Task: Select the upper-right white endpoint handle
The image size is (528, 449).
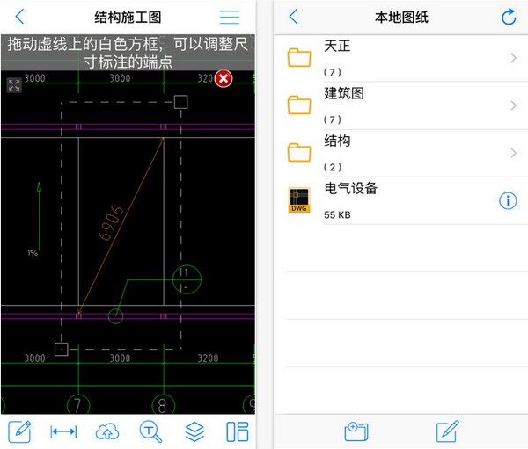Action: pyautogui.click(x=180, y=102)
